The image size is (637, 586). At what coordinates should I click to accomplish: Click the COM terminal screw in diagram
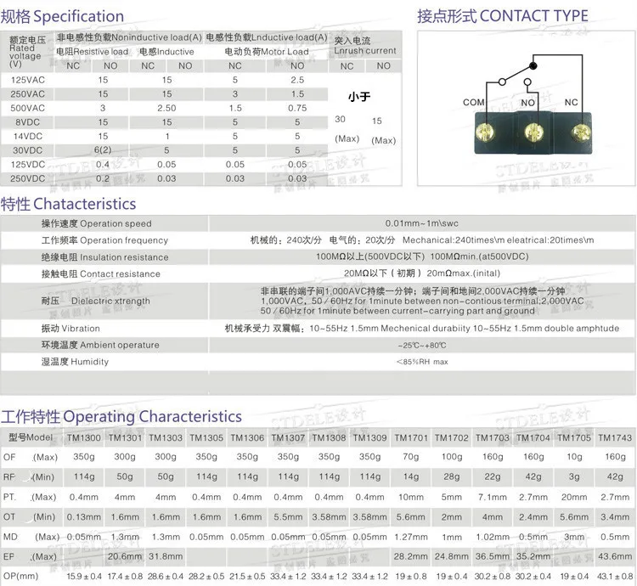click(484, 132)
